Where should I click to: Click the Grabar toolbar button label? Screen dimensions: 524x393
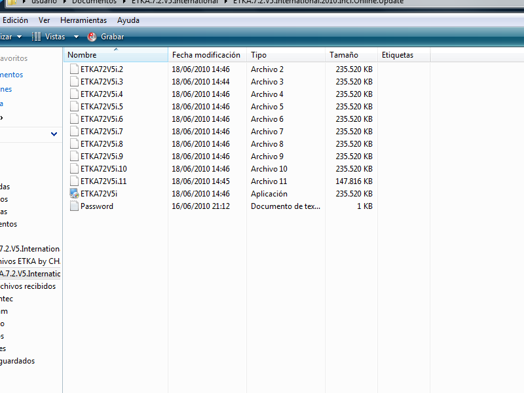pos(112,37)
